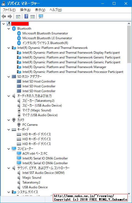Select Intel(R) DPTF Processor Participant entry

pos(73,72)
